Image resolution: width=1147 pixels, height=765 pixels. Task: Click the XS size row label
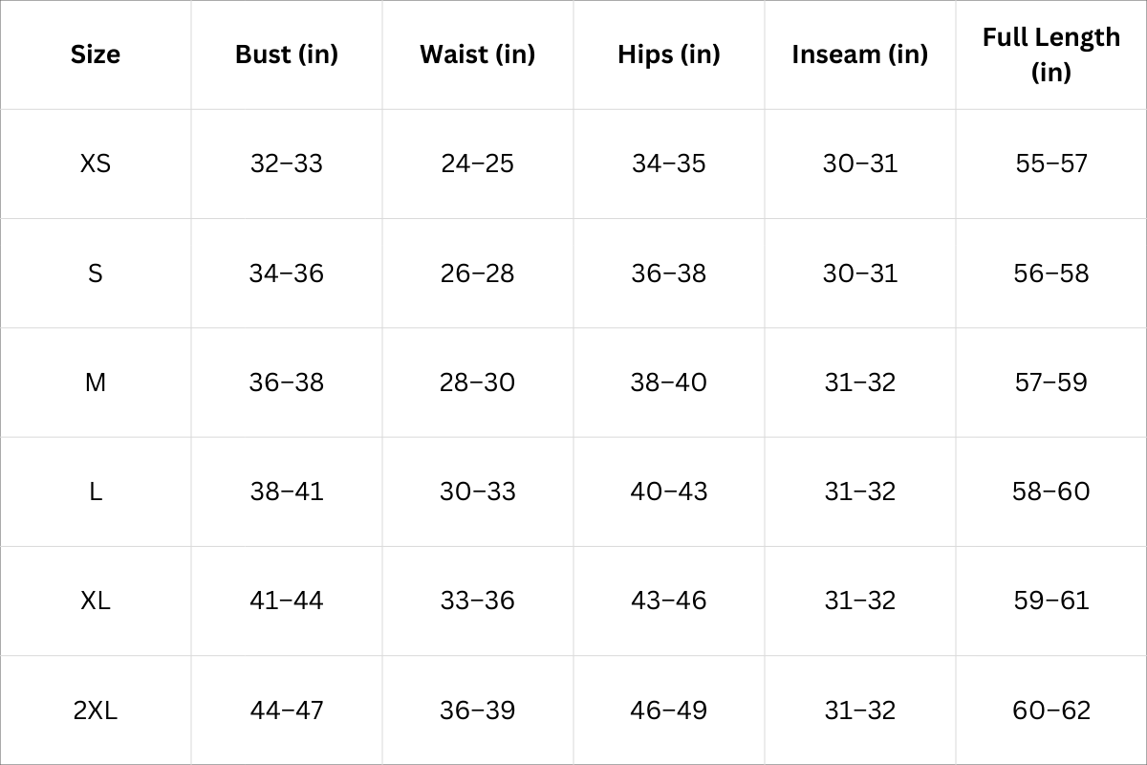point(96,164)
